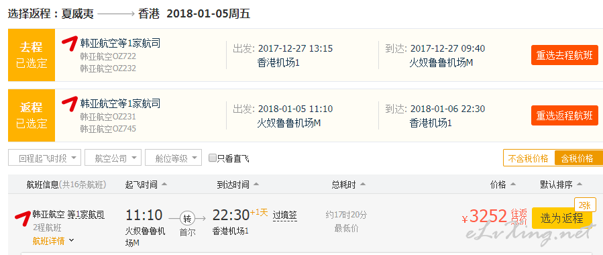This screenshot has height=255, width=603.
Task: Switch to 含税价格 price display
Action: [x=578, y=158]
